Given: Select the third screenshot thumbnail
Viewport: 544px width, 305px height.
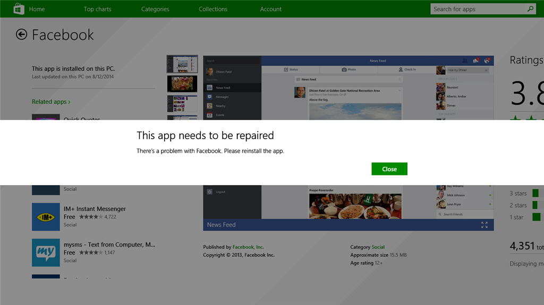Looking at the screenshot, I should click(182, 103).
